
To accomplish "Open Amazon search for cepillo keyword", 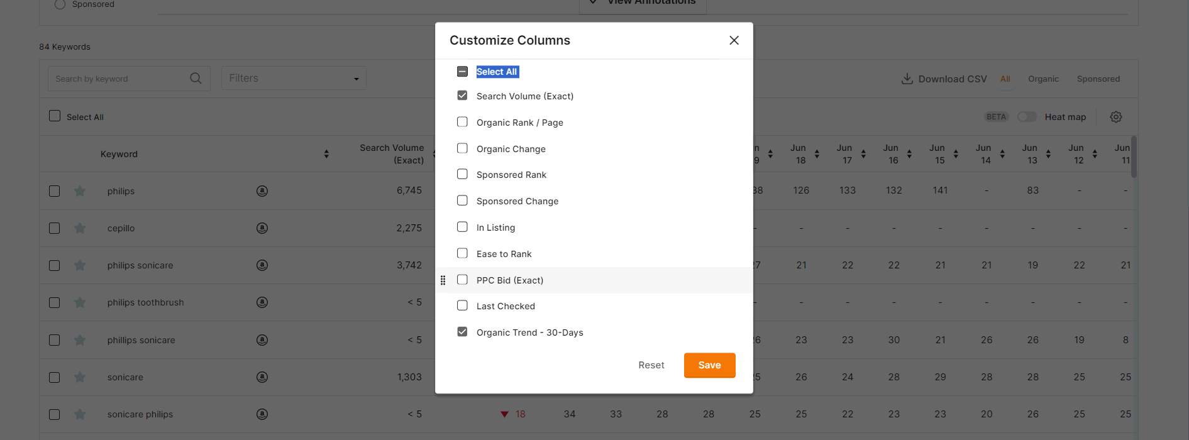I will tap(262, 228).
